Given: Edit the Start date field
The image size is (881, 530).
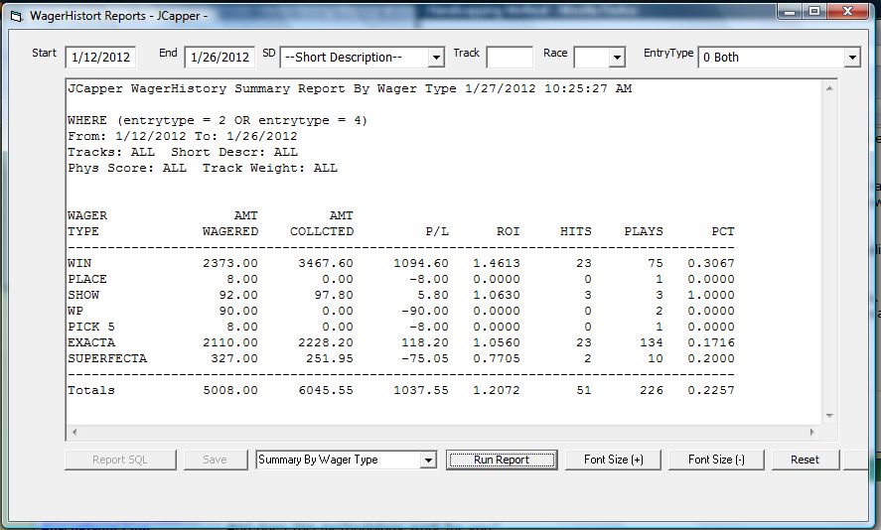Looking at the screenshot, I should tap(100, 58).
